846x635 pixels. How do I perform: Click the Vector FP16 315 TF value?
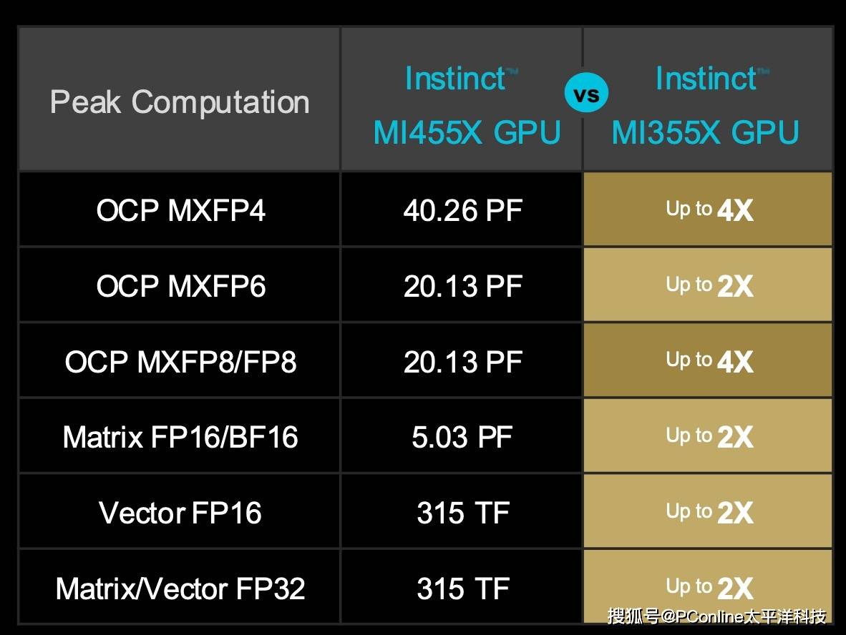click(x=462, y=511)
